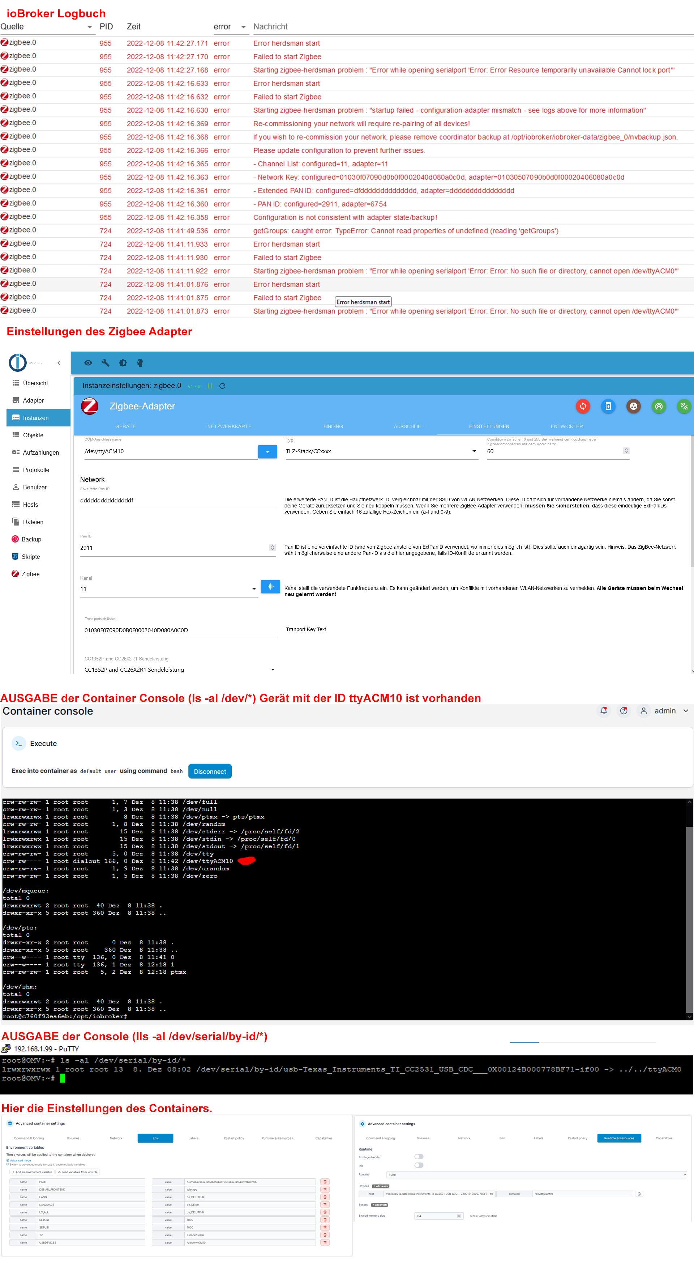This screenshot has width=694, height=1284.
Task: Switch to the GERÄTE tab
Action: [x=125, y=427]
